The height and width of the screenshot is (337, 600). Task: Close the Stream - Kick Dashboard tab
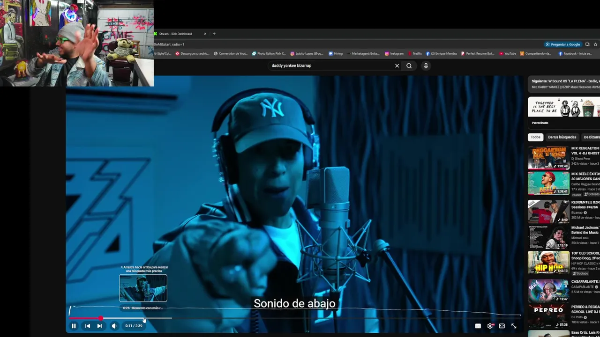[x=205, y=34]
